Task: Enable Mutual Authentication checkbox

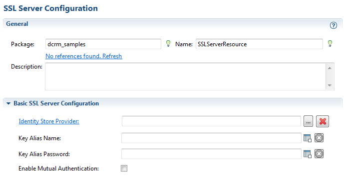Action: [124, 169]
